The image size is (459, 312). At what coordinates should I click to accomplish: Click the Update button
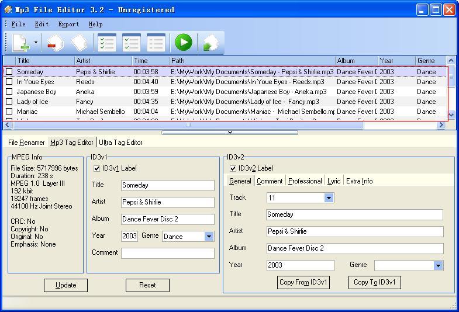click(x=65, y=285)
